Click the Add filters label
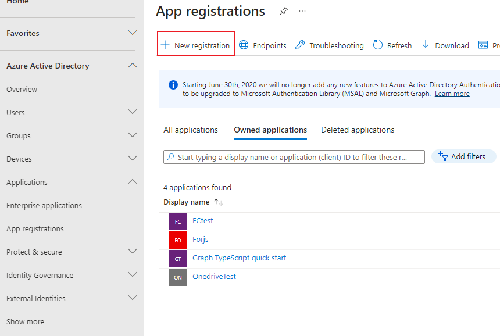This screenshot has width=500, height=336. [x=468, y=156]
